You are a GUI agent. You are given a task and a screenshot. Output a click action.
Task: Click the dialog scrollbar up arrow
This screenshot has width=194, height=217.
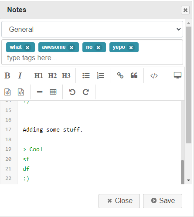pyautogui.click(x=189, y=23)
